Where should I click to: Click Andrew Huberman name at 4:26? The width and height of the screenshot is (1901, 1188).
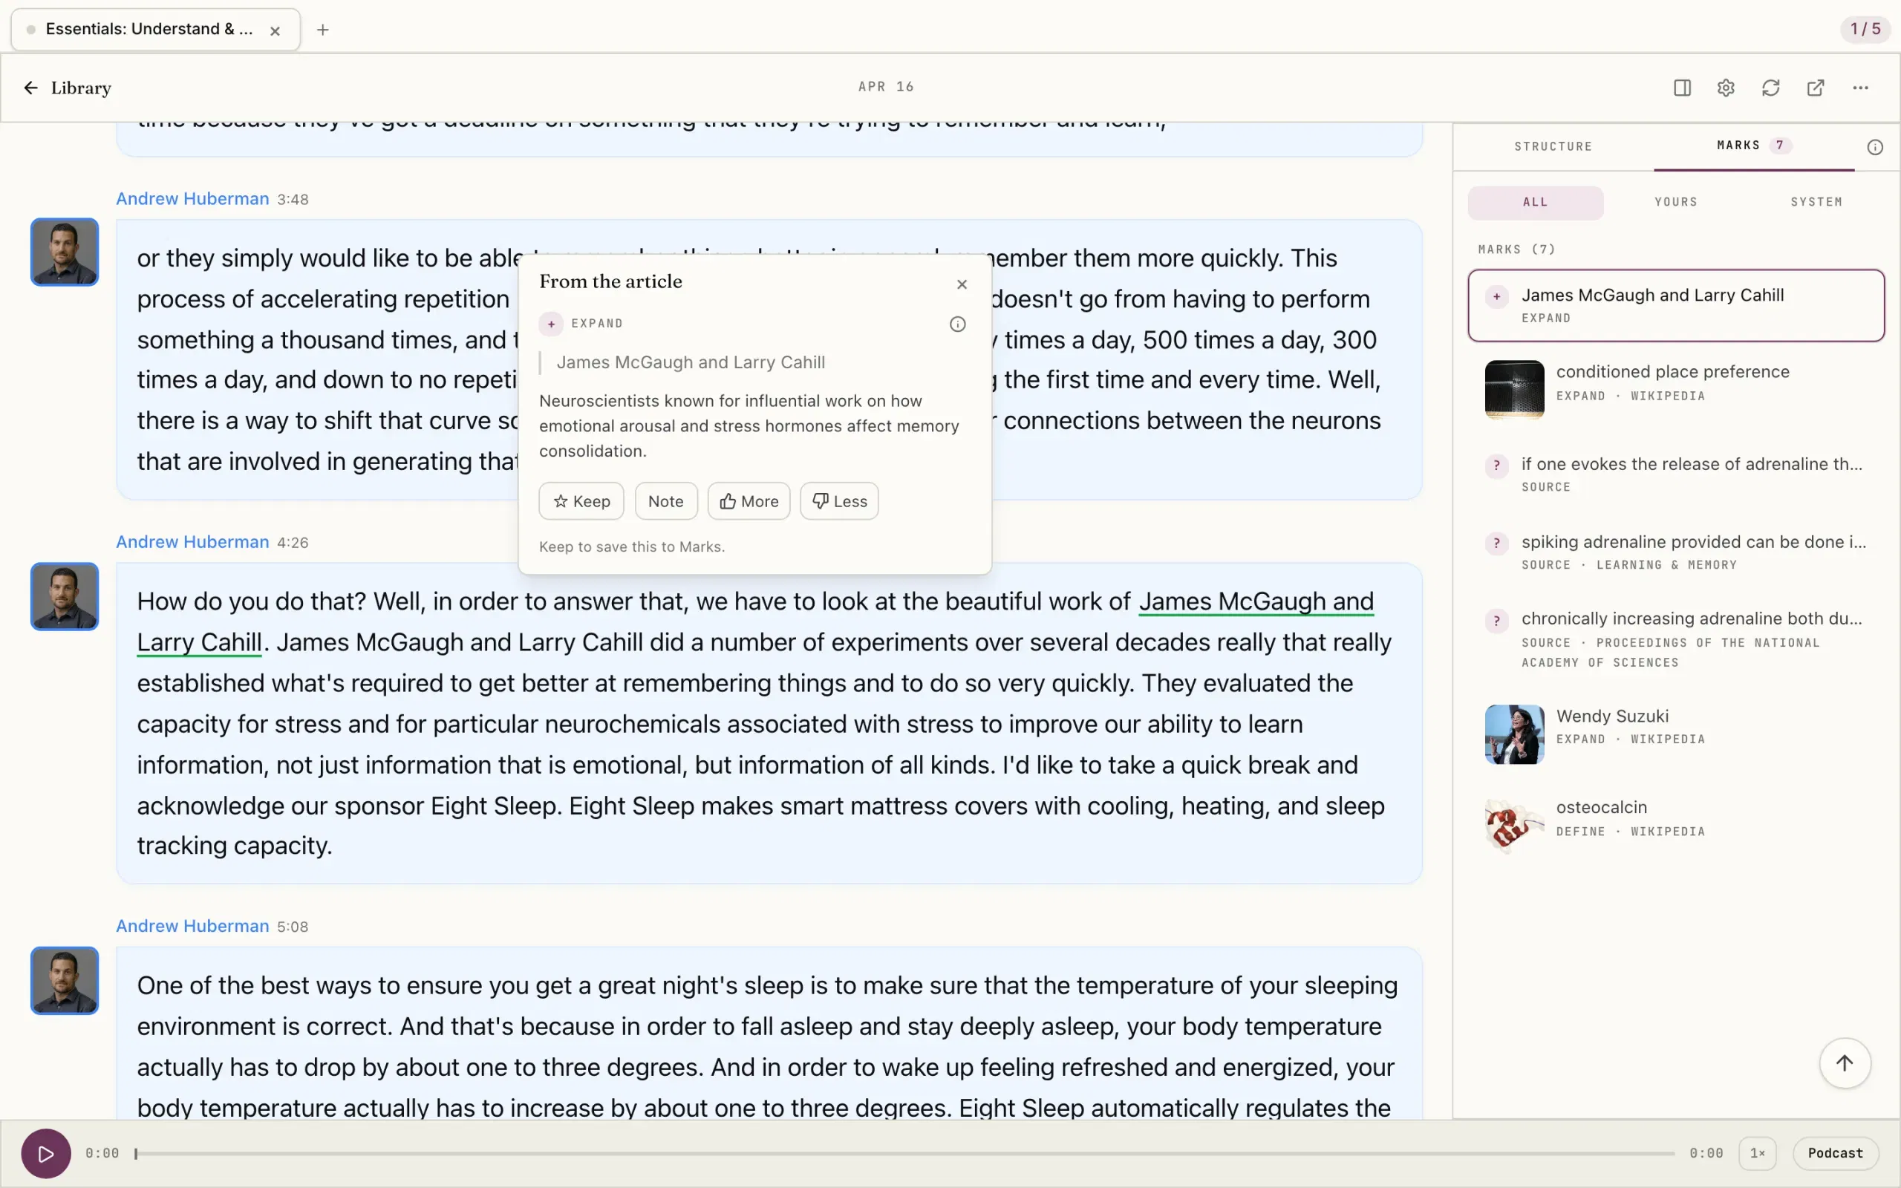coord(192,542)
